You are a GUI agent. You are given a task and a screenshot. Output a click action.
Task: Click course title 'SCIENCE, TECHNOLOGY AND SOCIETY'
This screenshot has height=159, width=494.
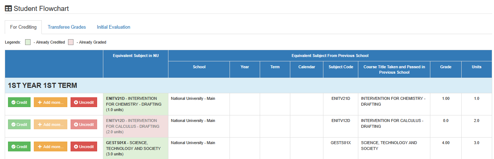tap(389, 146)
